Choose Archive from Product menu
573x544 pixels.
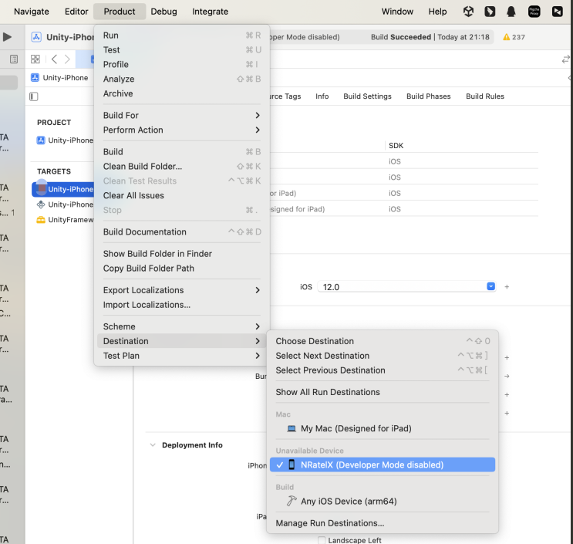tap(182, 93)
